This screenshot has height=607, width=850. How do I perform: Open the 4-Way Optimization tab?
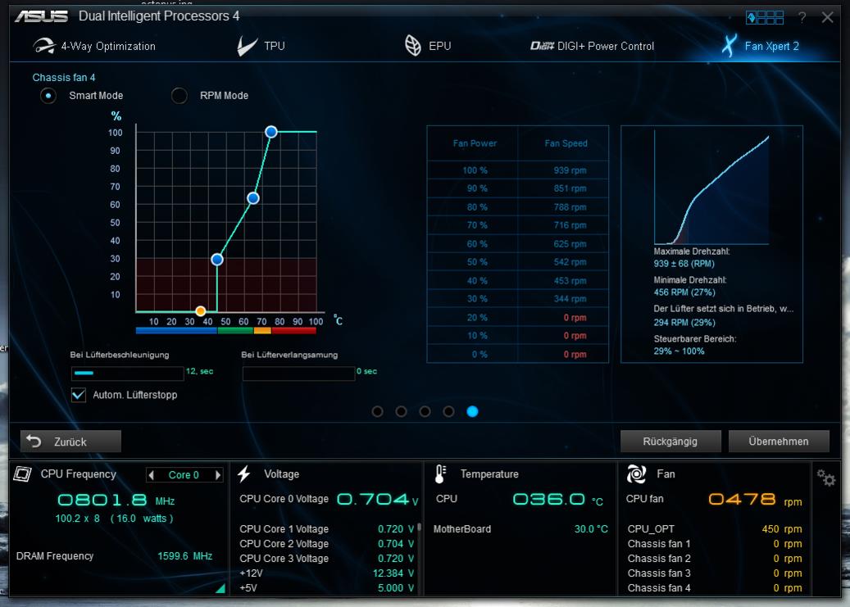click(94, 46)
